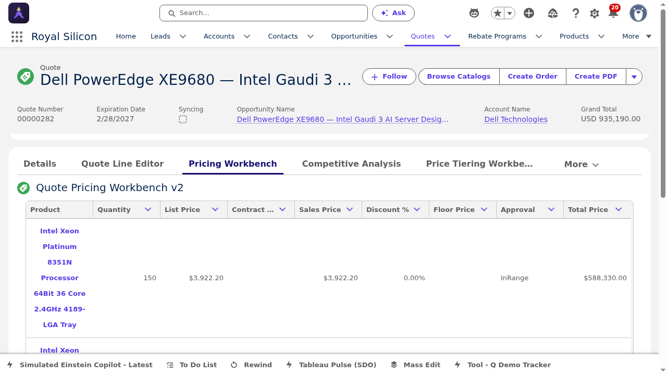Click the Follow button
This screenshot has width=667, height=375.
[x=389, y=77]
